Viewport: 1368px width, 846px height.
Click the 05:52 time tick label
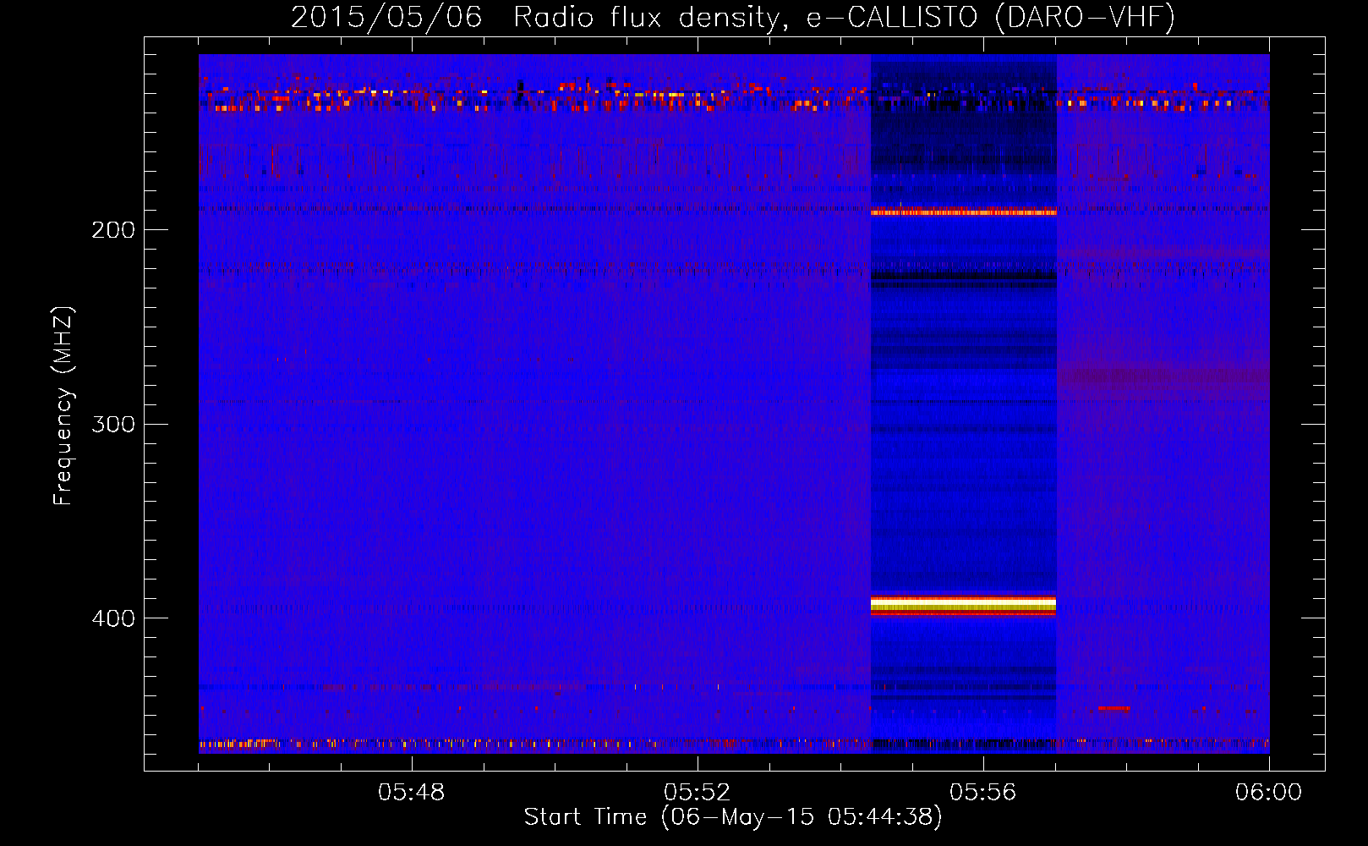698,793
